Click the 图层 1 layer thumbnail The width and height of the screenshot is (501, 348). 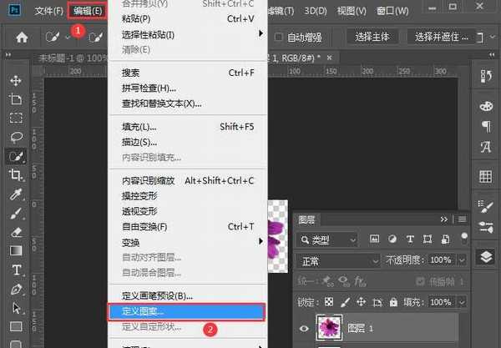(330, 328)
